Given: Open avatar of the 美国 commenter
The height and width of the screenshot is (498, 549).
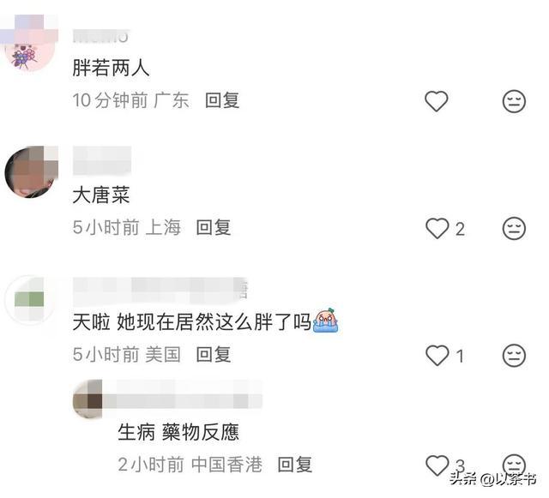Looking at the screenshot, I should (x=29, y=300).
